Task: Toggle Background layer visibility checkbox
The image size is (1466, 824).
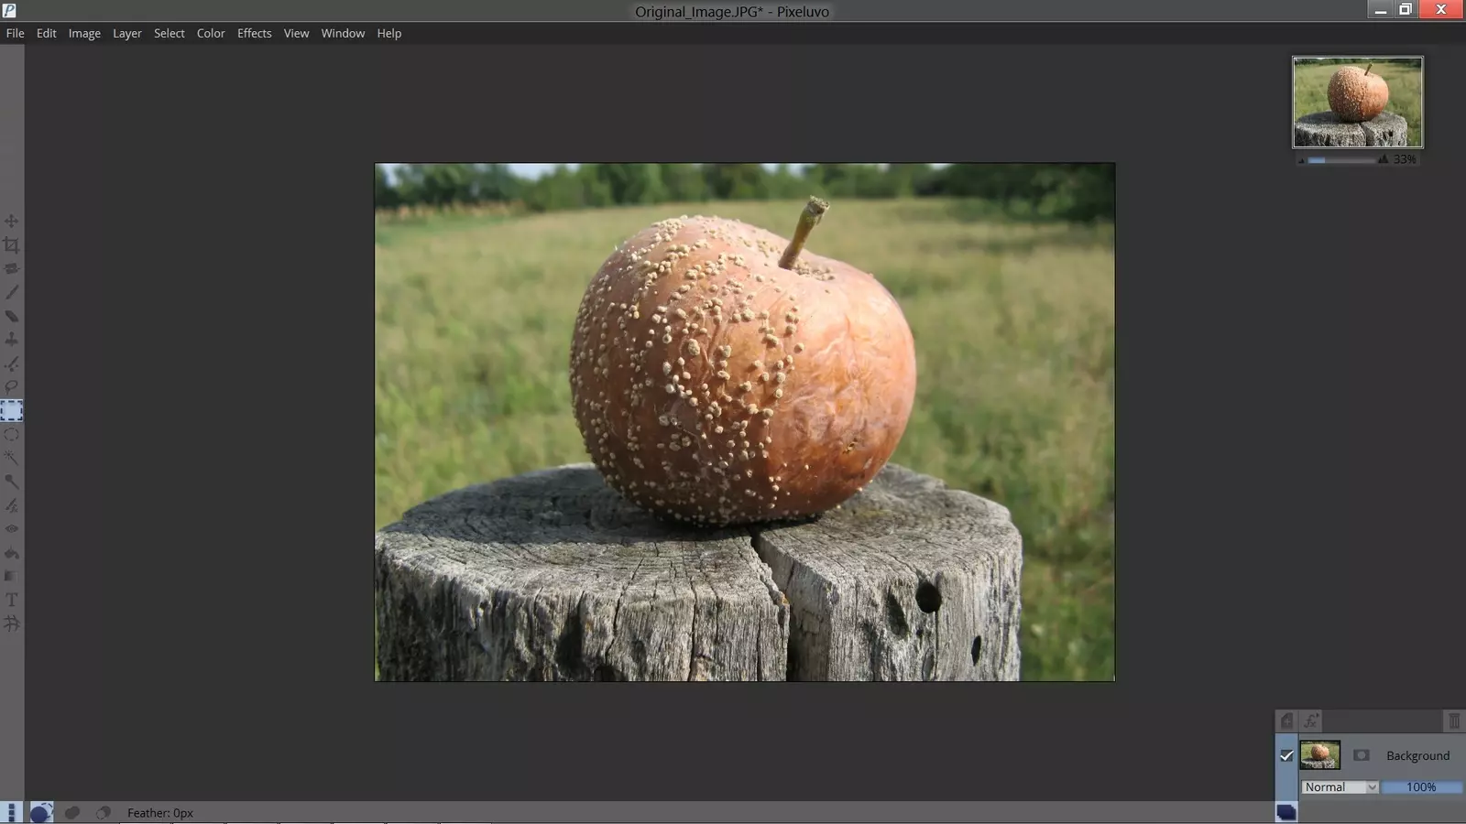Action: click(1286, 755)
